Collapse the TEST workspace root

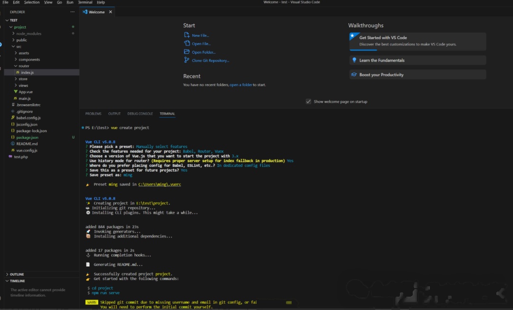[7, 20]
